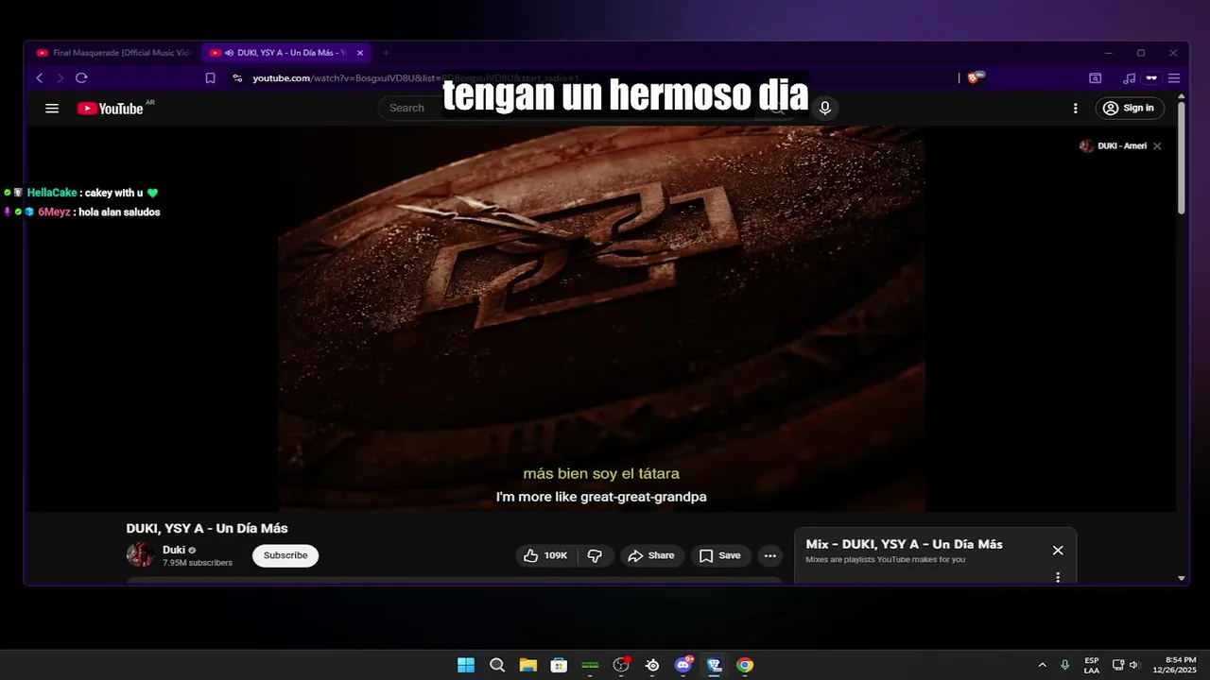
Task: Click the youtube.com address bar URL
Action: (x=416, y=78)
